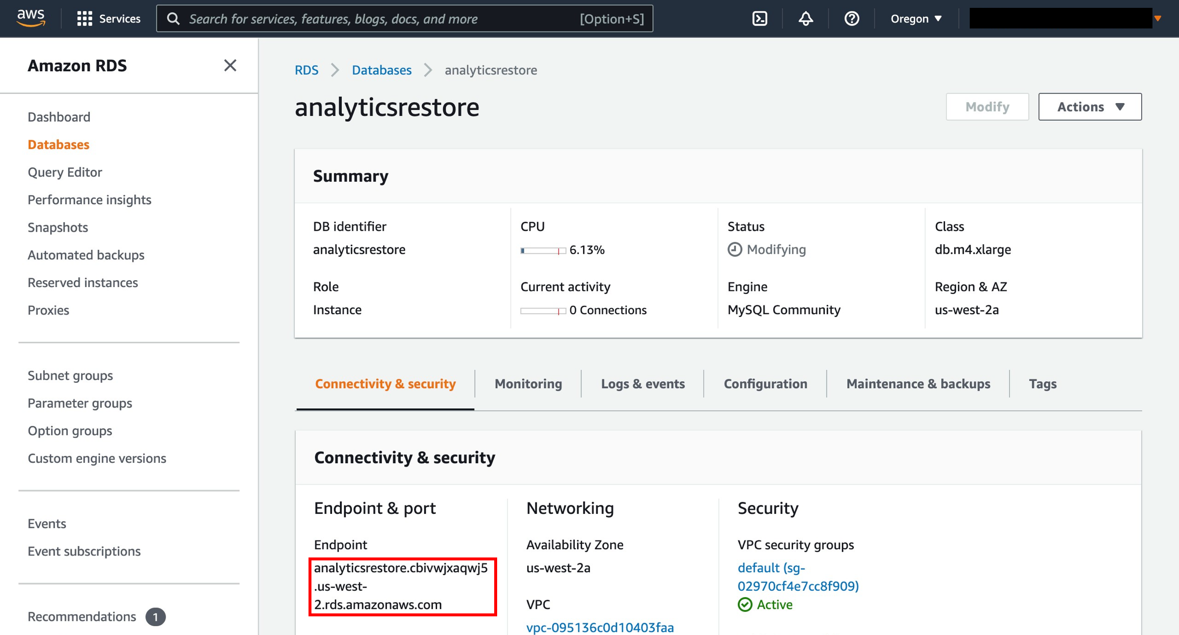Open the default security group link
The height and width of the screenshot is (635, 1179).
pos(798,577)
